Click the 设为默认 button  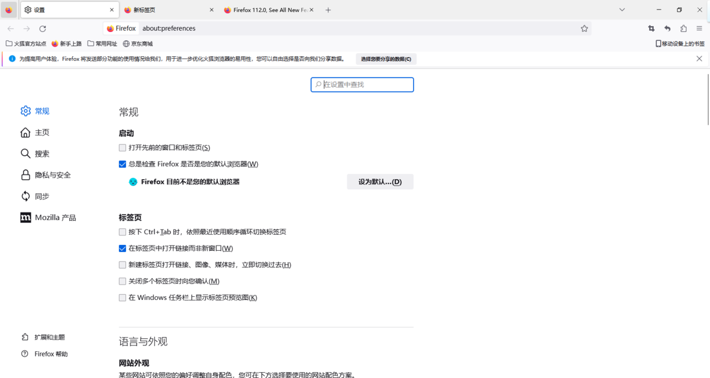point(380,182)
